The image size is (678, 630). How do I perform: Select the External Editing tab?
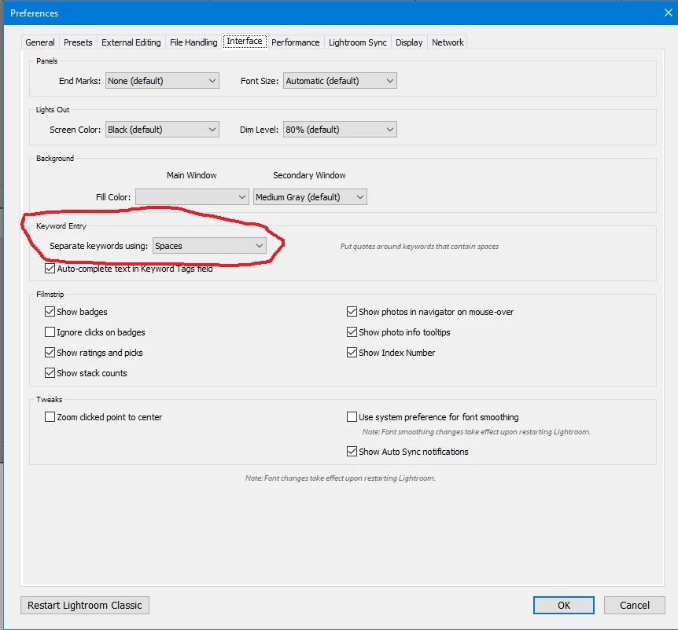pyautogui.click(x=131, y=42)
